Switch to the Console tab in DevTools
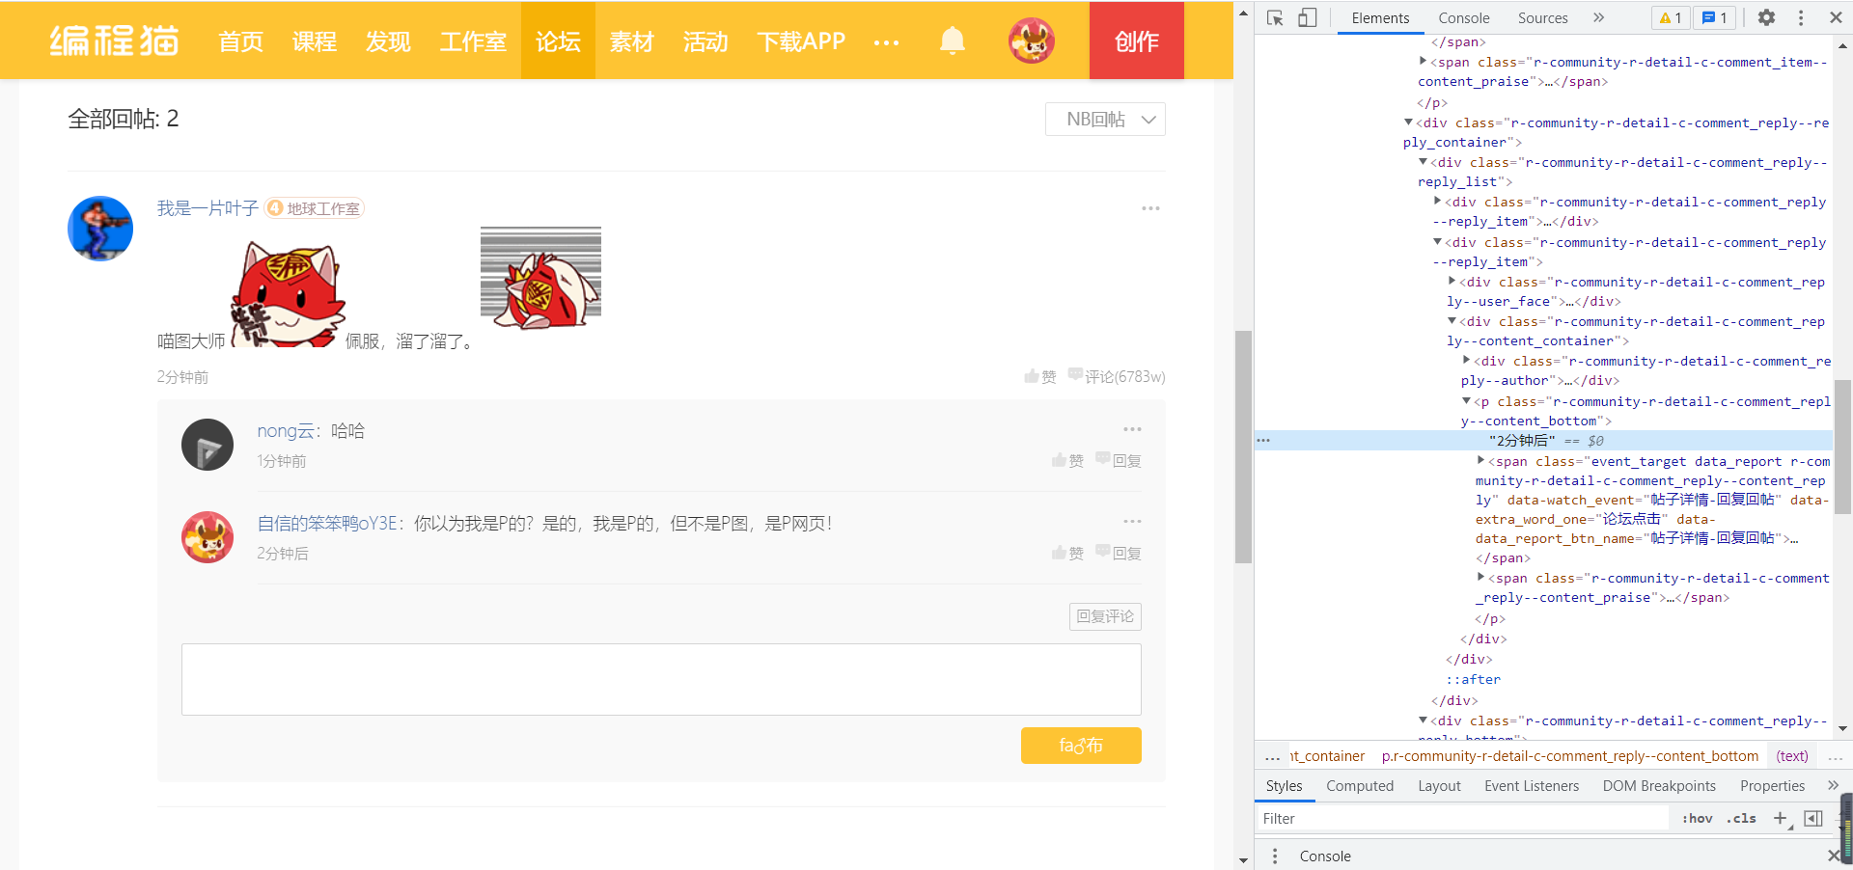 pos(1463,18)
